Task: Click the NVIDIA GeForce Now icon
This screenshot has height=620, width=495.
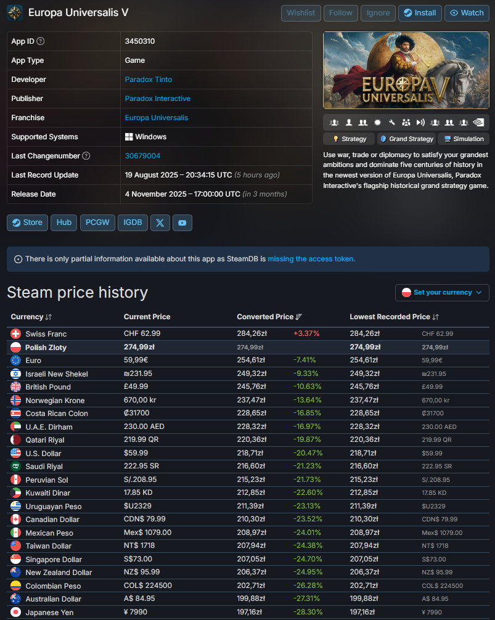Action: (x=478, y=123)
